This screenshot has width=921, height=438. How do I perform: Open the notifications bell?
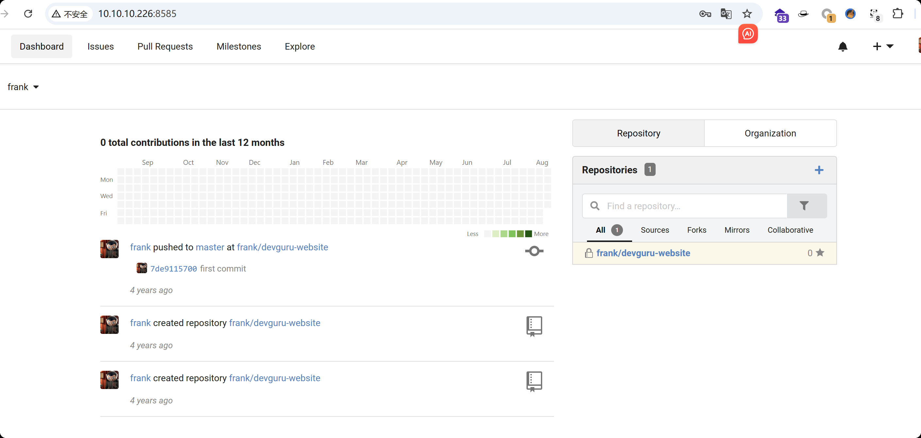[x=842, y=46]
